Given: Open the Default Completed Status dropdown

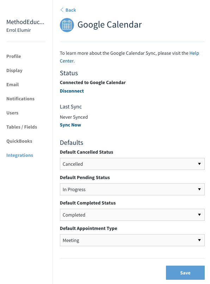Looking at the screenshot, I should pyautogui.click(x=132, y=215).
